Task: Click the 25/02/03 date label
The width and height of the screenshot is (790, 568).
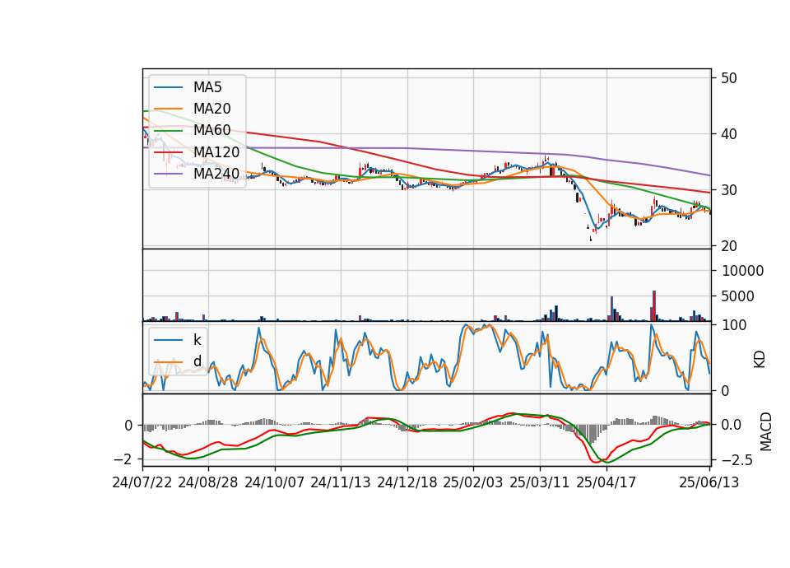Action: point(473,482)
